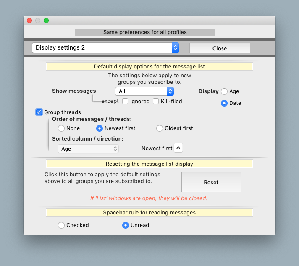This screenshot has width=299, height=266.
Task: Toggle the Newest first direction arrow button
Action: tap(178, 148)
